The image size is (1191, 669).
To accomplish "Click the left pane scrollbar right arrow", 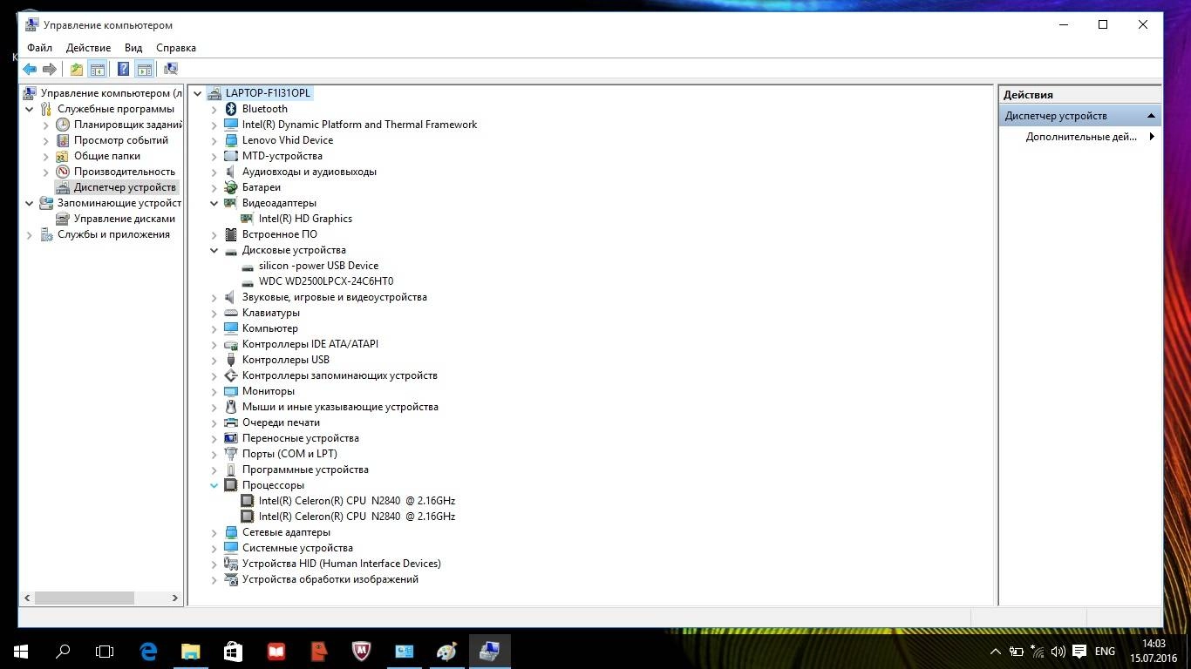I will 175,598.
